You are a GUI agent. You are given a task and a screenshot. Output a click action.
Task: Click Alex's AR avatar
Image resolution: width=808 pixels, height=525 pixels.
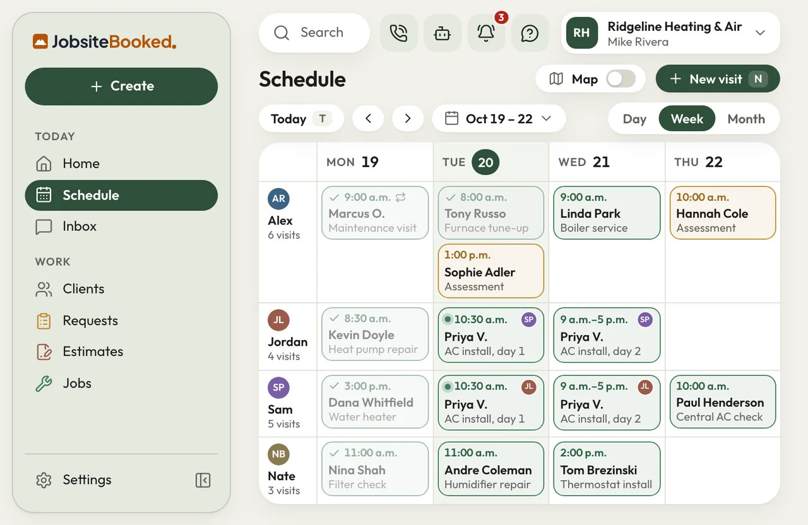tap(278, 198)
